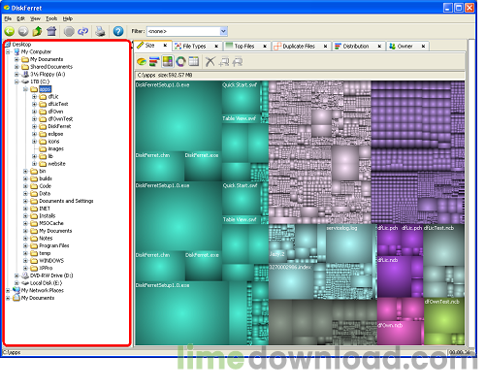
Task: Select the Program Files folder in tree
Action: (x=53, y=245)
